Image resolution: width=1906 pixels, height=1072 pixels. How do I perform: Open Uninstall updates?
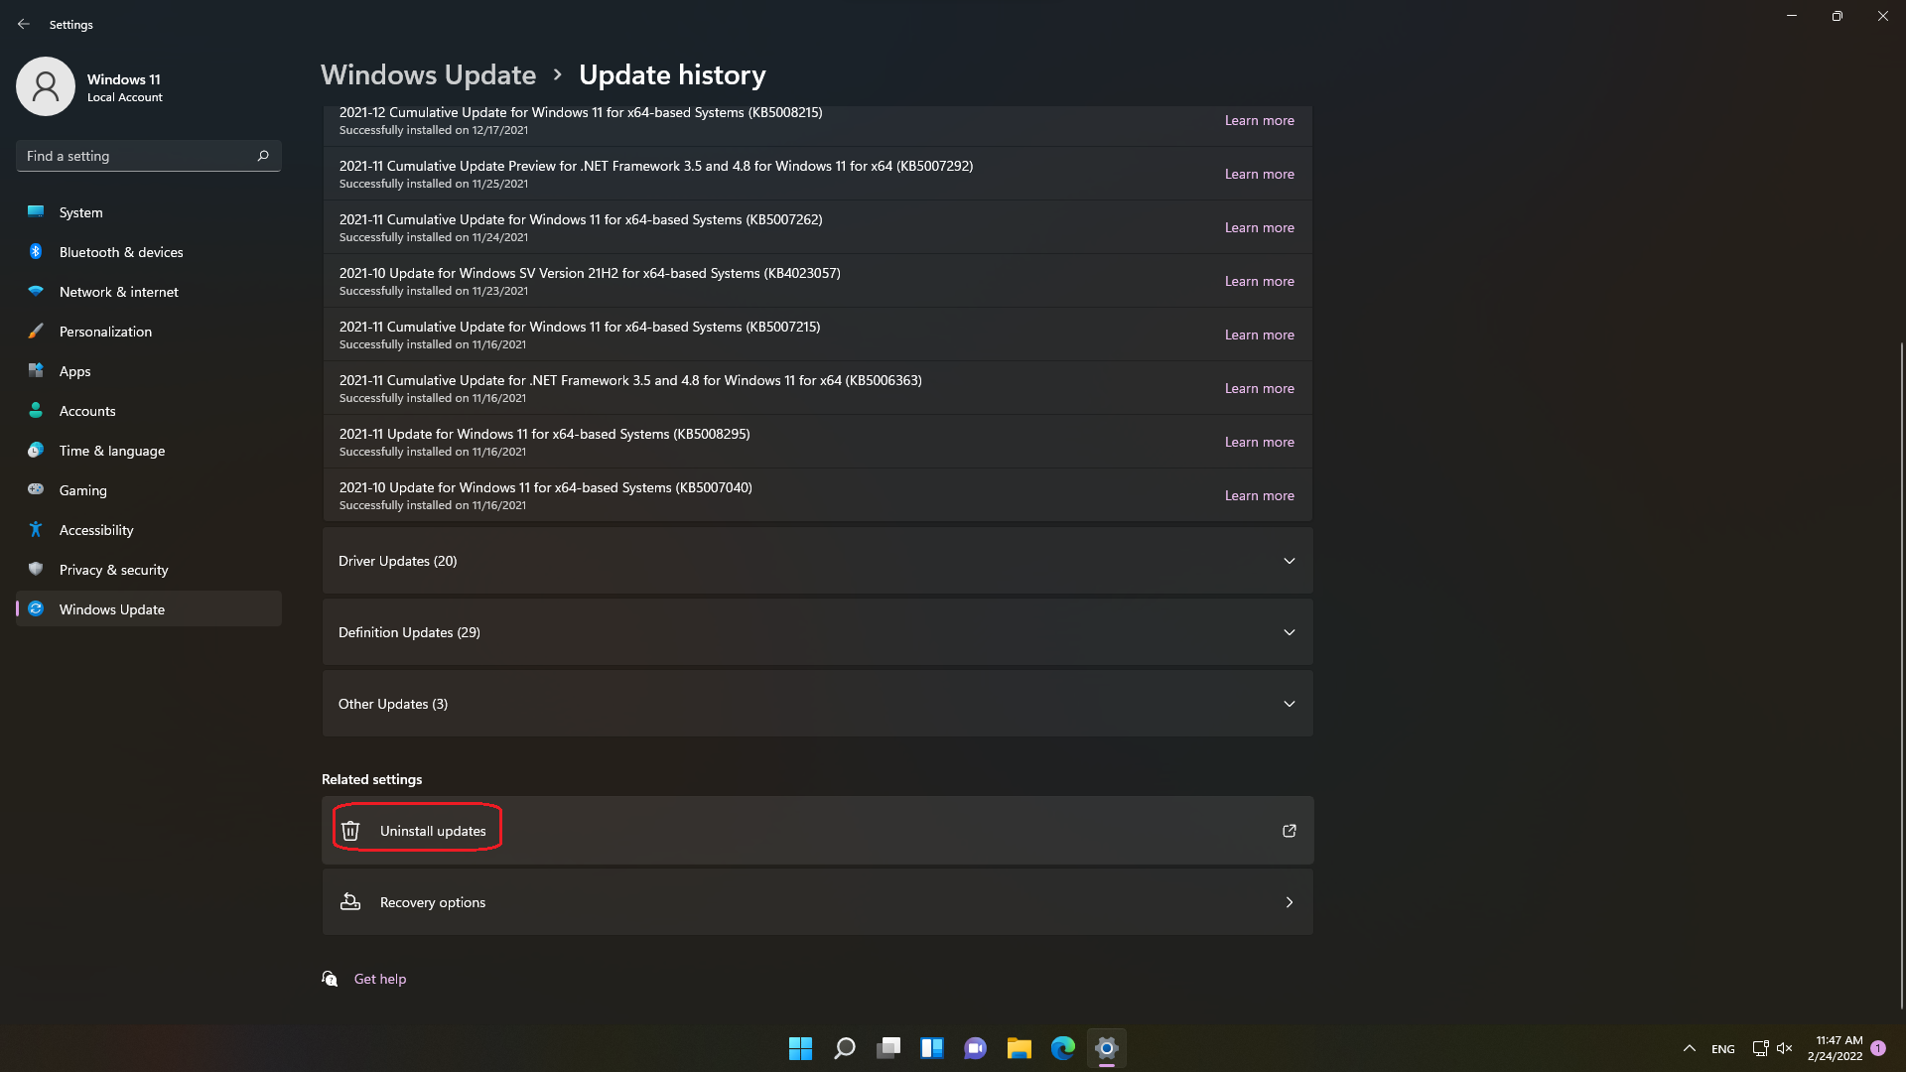[817, 831]
